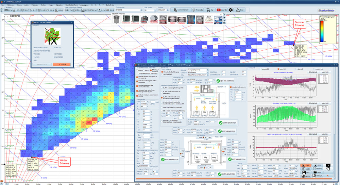Viewport: 340px width, 185px height.
Task: Open the Process menu
Action: (35, 5)
